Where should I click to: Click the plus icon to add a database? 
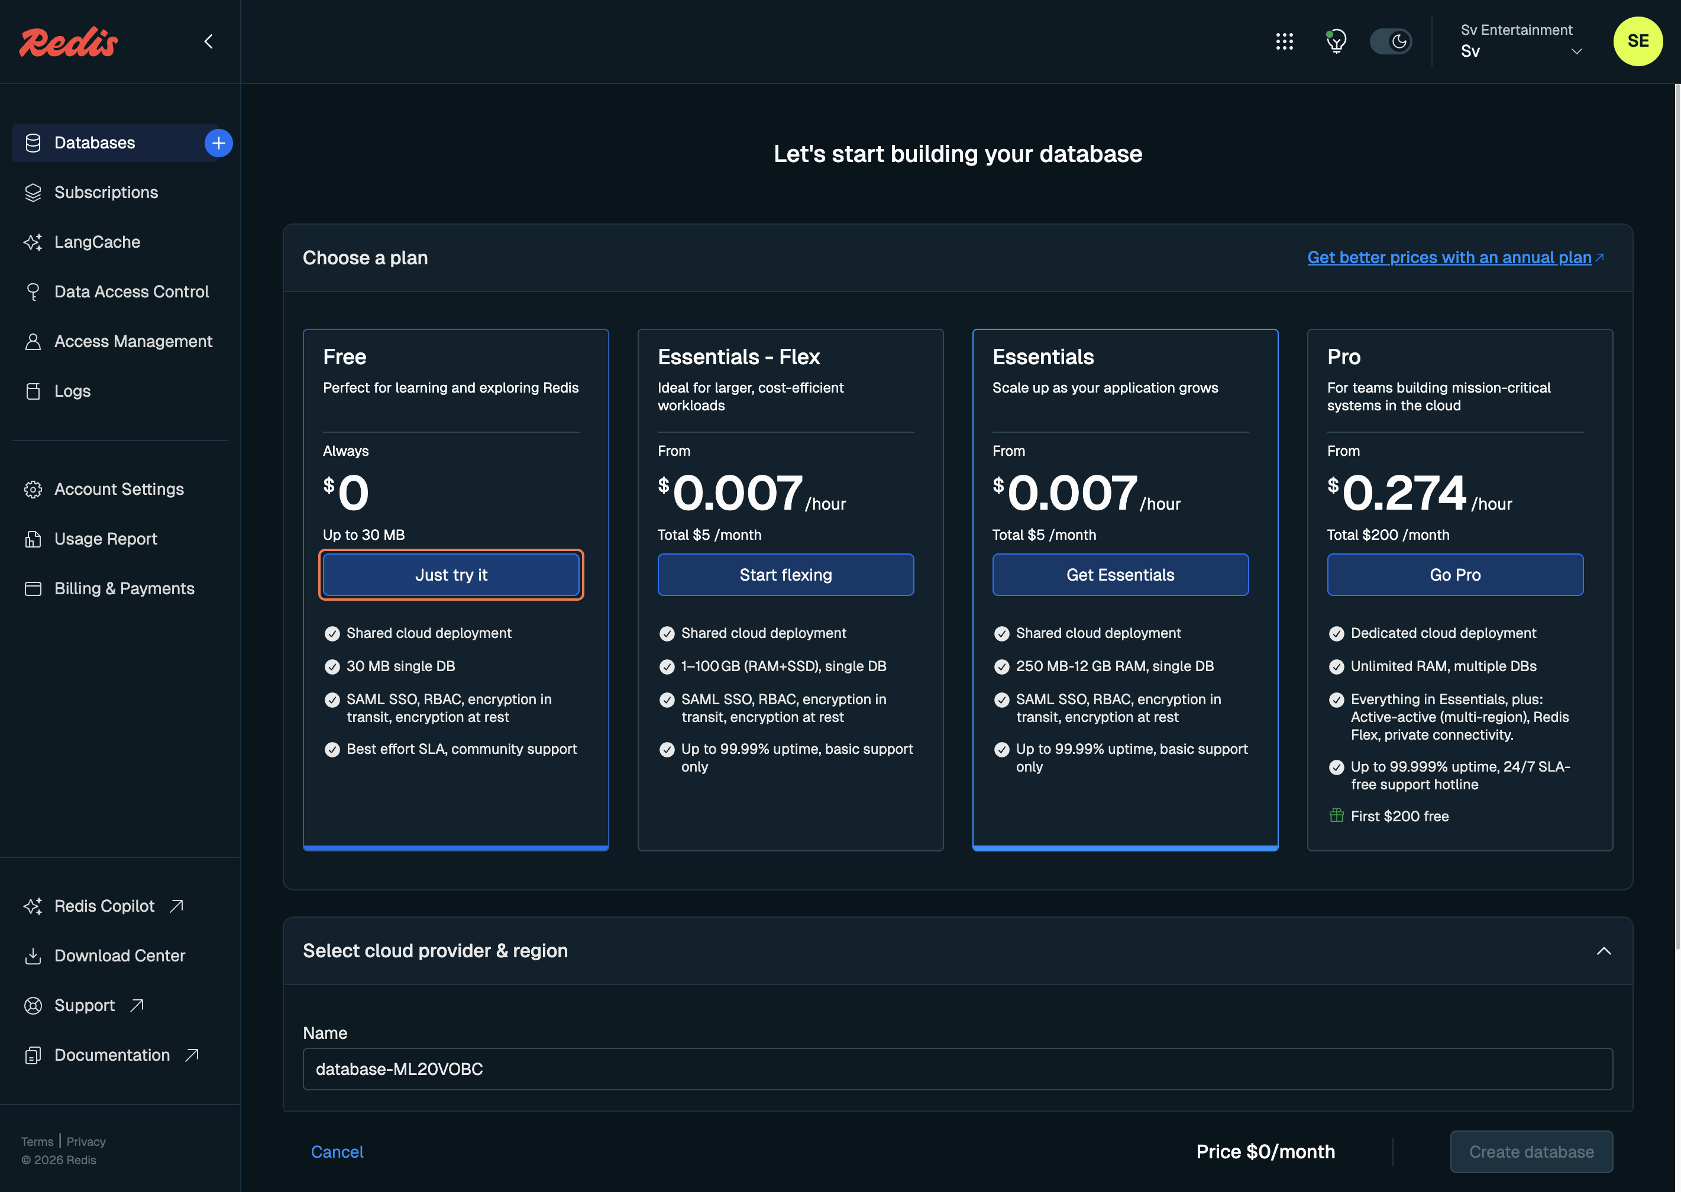218,142
